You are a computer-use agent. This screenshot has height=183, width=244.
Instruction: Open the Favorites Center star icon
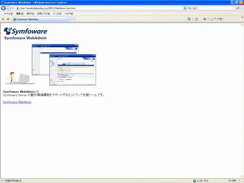[x=3, y=19]
